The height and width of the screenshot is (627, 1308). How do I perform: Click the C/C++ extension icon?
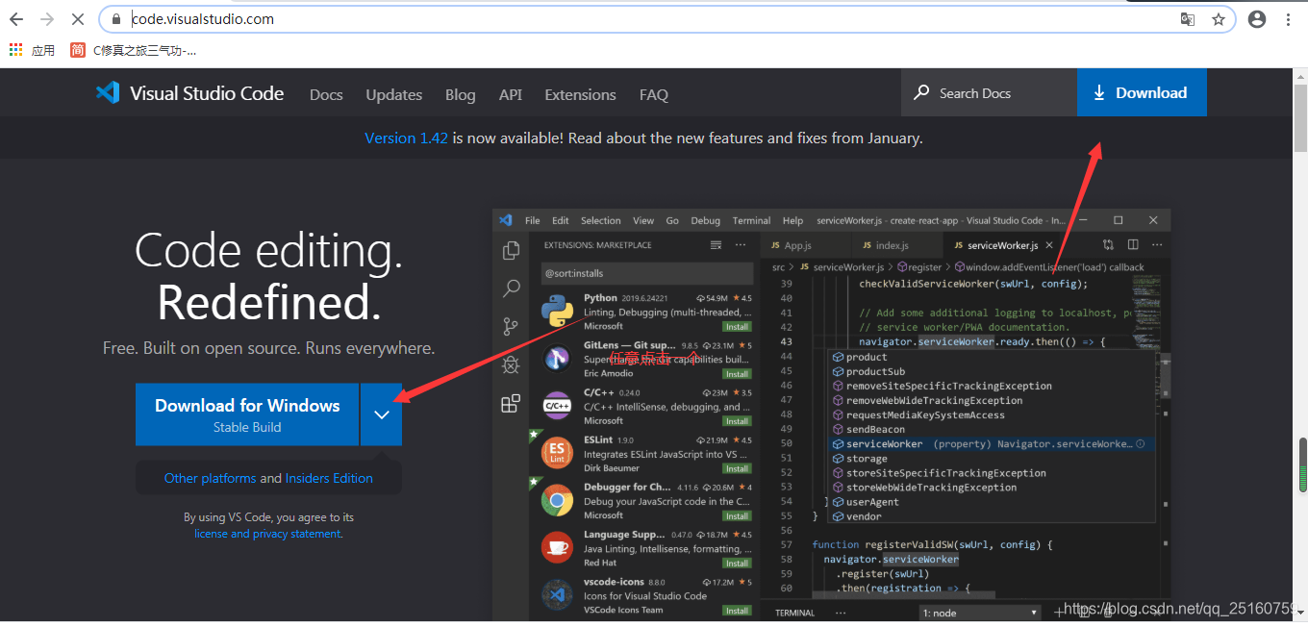(557, 406)
